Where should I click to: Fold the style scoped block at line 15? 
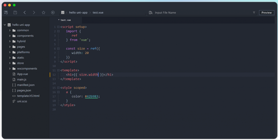click(x=58, y=88)
